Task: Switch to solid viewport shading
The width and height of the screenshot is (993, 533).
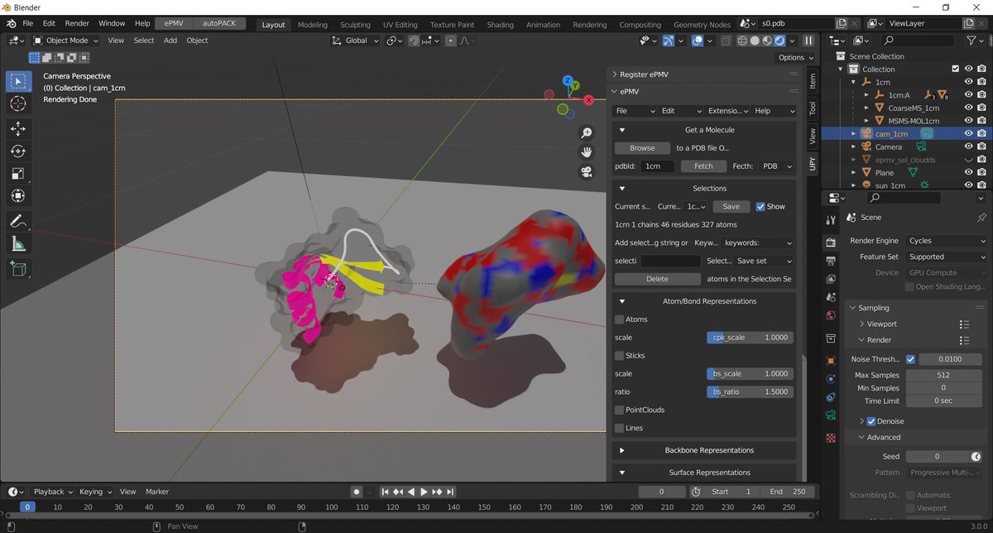Action: [755, 41]
